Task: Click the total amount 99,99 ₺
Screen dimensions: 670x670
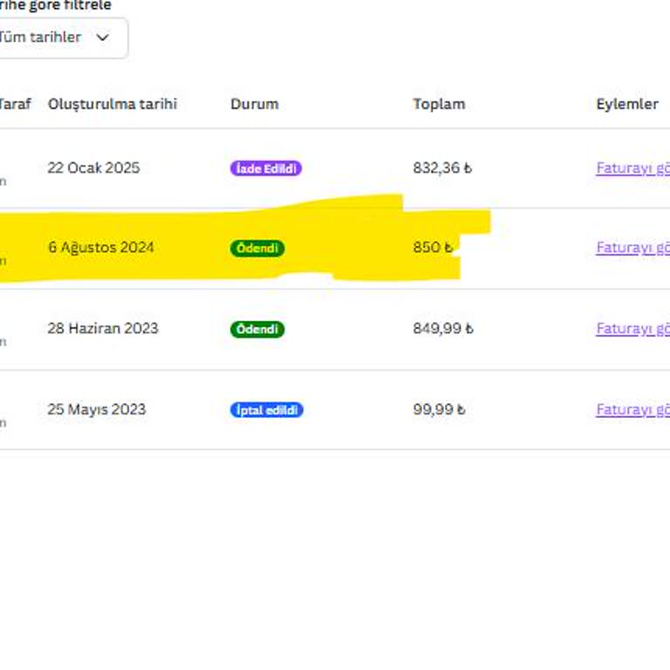Action: click(x=439, y=409)
